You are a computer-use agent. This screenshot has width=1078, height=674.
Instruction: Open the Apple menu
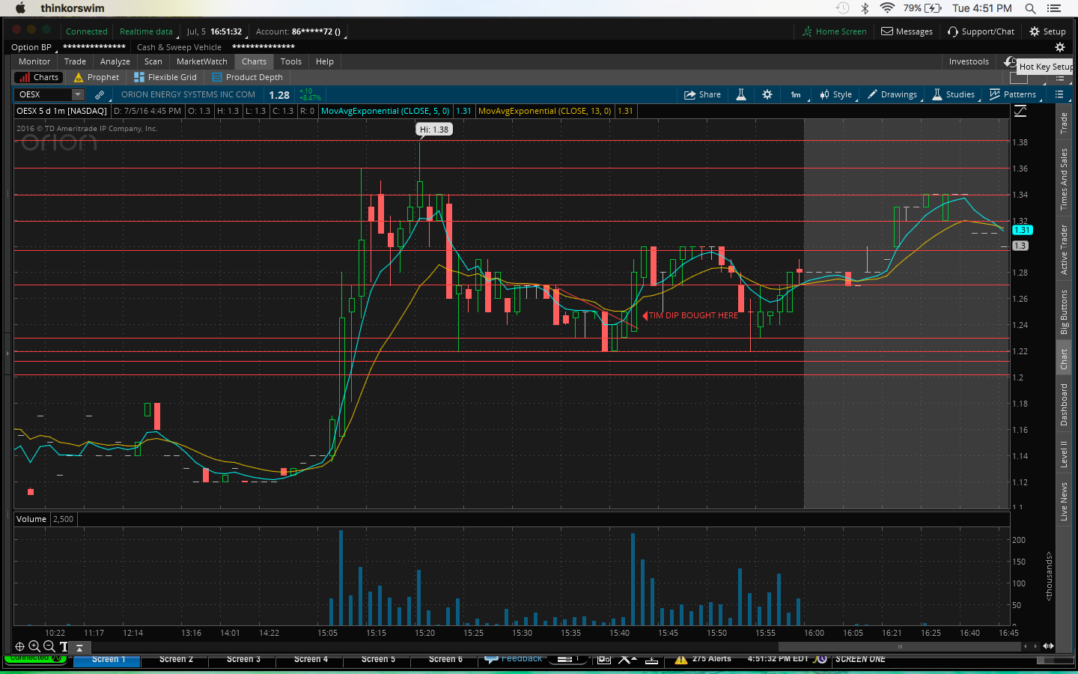(x=20, y=8)
